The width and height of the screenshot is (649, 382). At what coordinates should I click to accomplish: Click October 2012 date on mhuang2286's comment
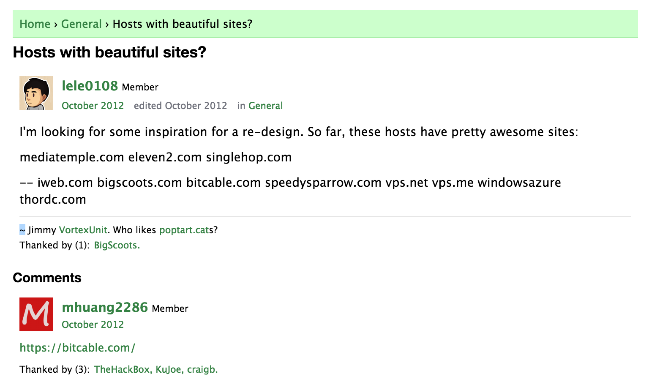[x=93, y=325]
